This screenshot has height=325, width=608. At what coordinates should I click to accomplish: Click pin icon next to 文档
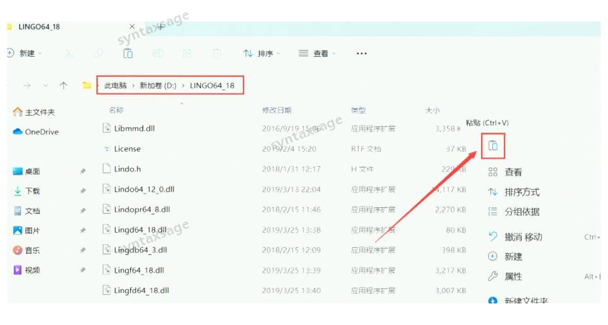point(82,211)
